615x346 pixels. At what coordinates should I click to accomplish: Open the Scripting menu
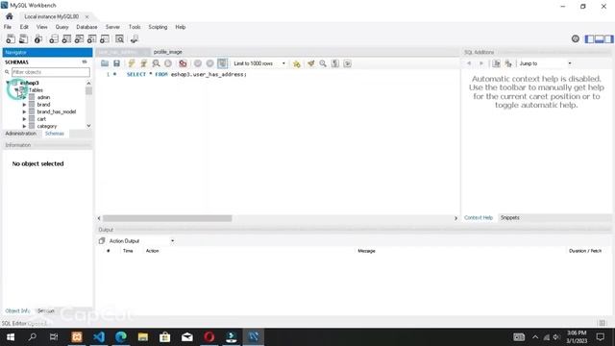pyautogui.click(x=158, y=27)
